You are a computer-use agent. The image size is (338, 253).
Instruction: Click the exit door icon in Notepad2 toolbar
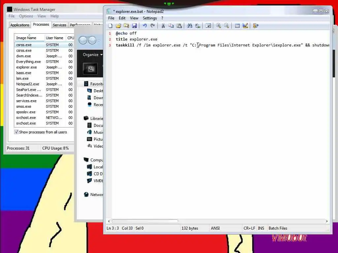pos(256,26)
